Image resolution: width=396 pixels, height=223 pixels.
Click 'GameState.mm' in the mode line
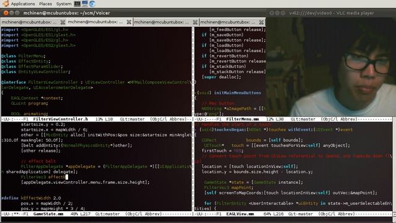coord(48,214)
